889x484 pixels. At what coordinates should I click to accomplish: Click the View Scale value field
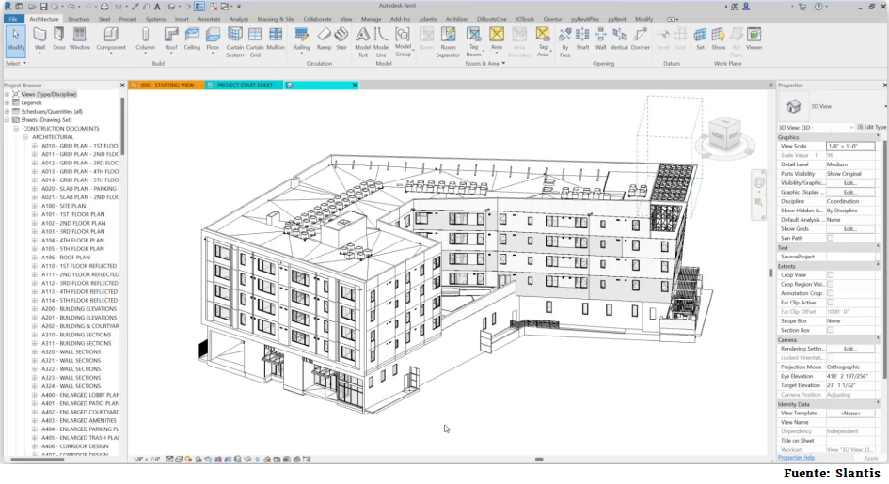(849, 146)
